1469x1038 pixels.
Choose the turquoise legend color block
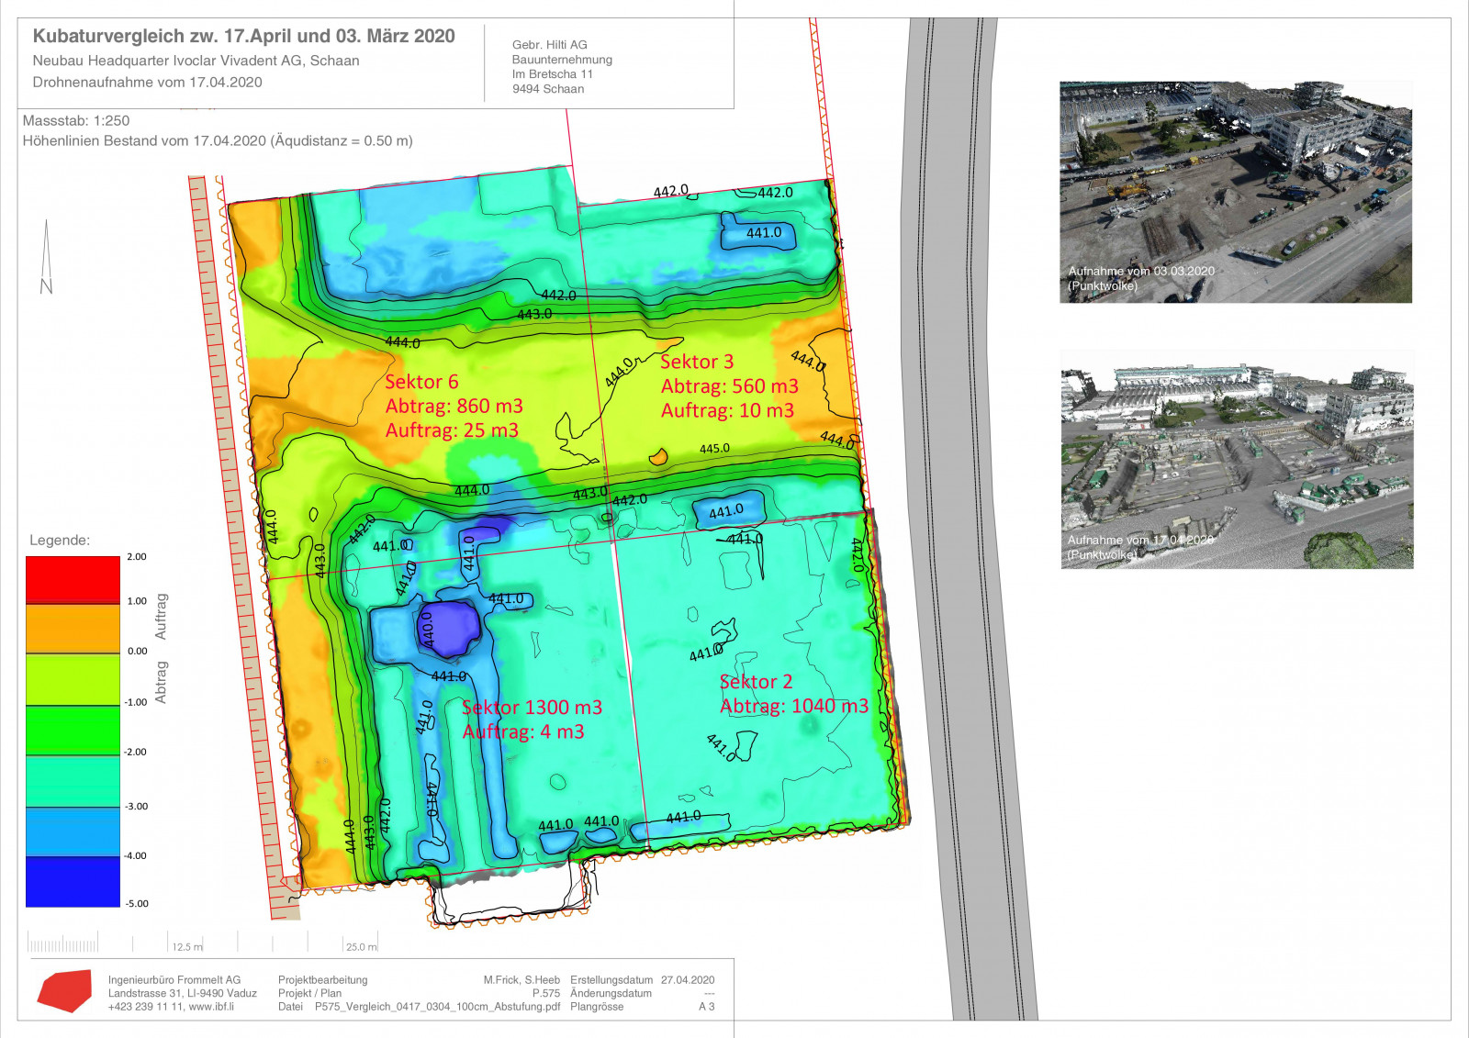(x=73, y=781)
